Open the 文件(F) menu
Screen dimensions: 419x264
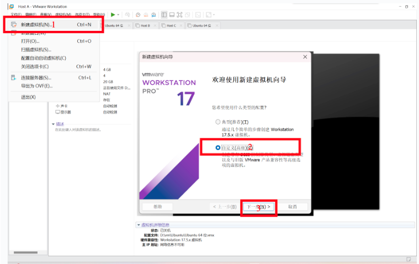click(x=16, y=14)
